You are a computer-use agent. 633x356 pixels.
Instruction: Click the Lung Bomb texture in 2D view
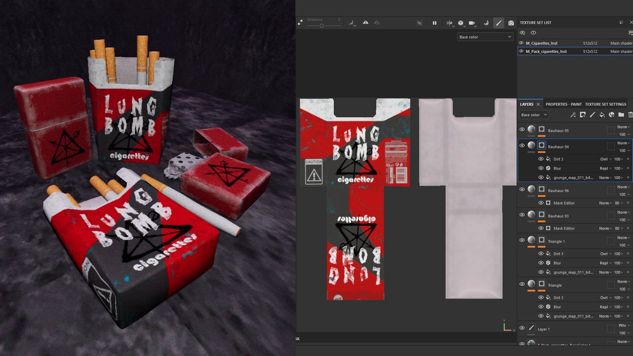click(x=355, y=199)
